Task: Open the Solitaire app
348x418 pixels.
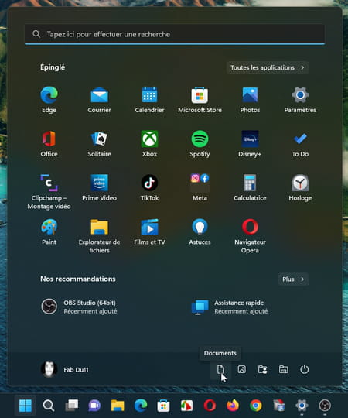Action: 99,144
